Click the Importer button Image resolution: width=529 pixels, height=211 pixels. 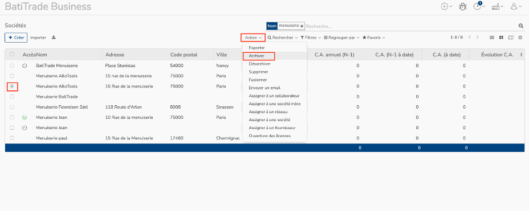pyautogui.click(x=38, y=38)
